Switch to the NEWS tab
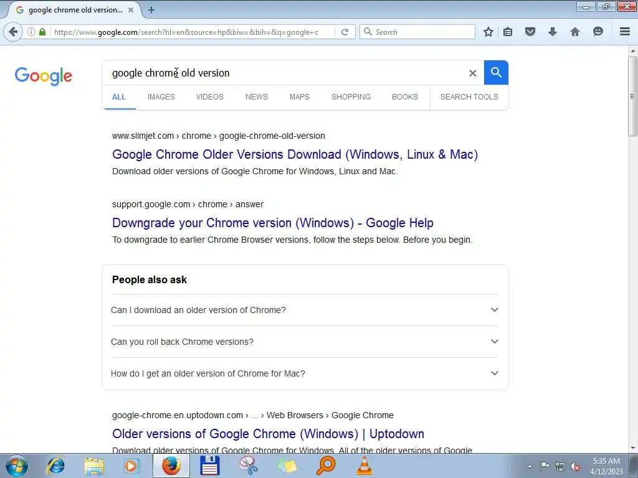The image size is (638, 478). 256,96
